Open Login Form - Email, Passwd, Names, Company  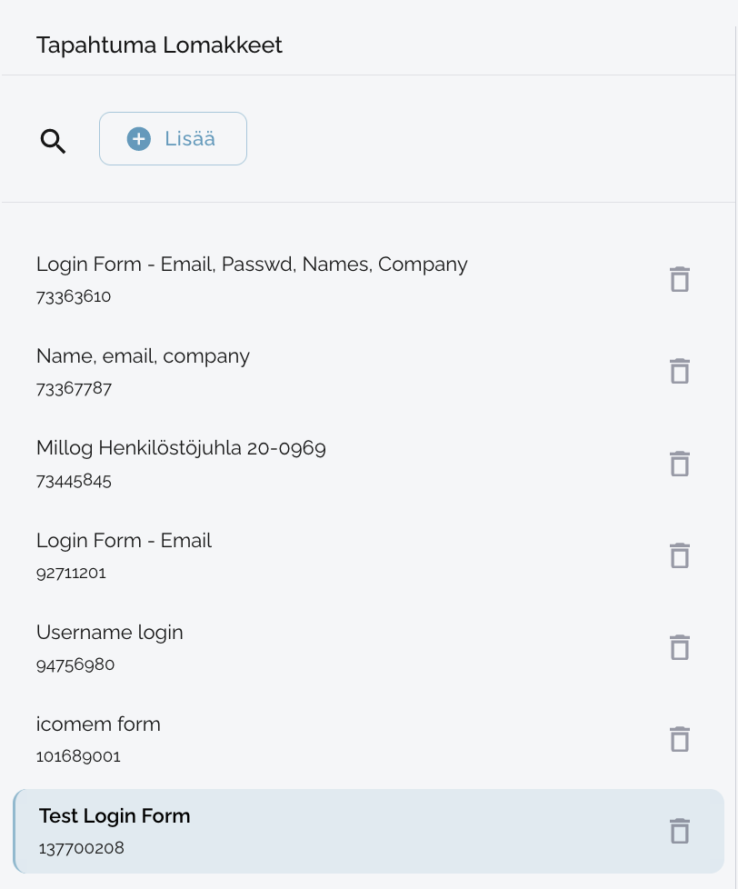[x=252, y=265]
